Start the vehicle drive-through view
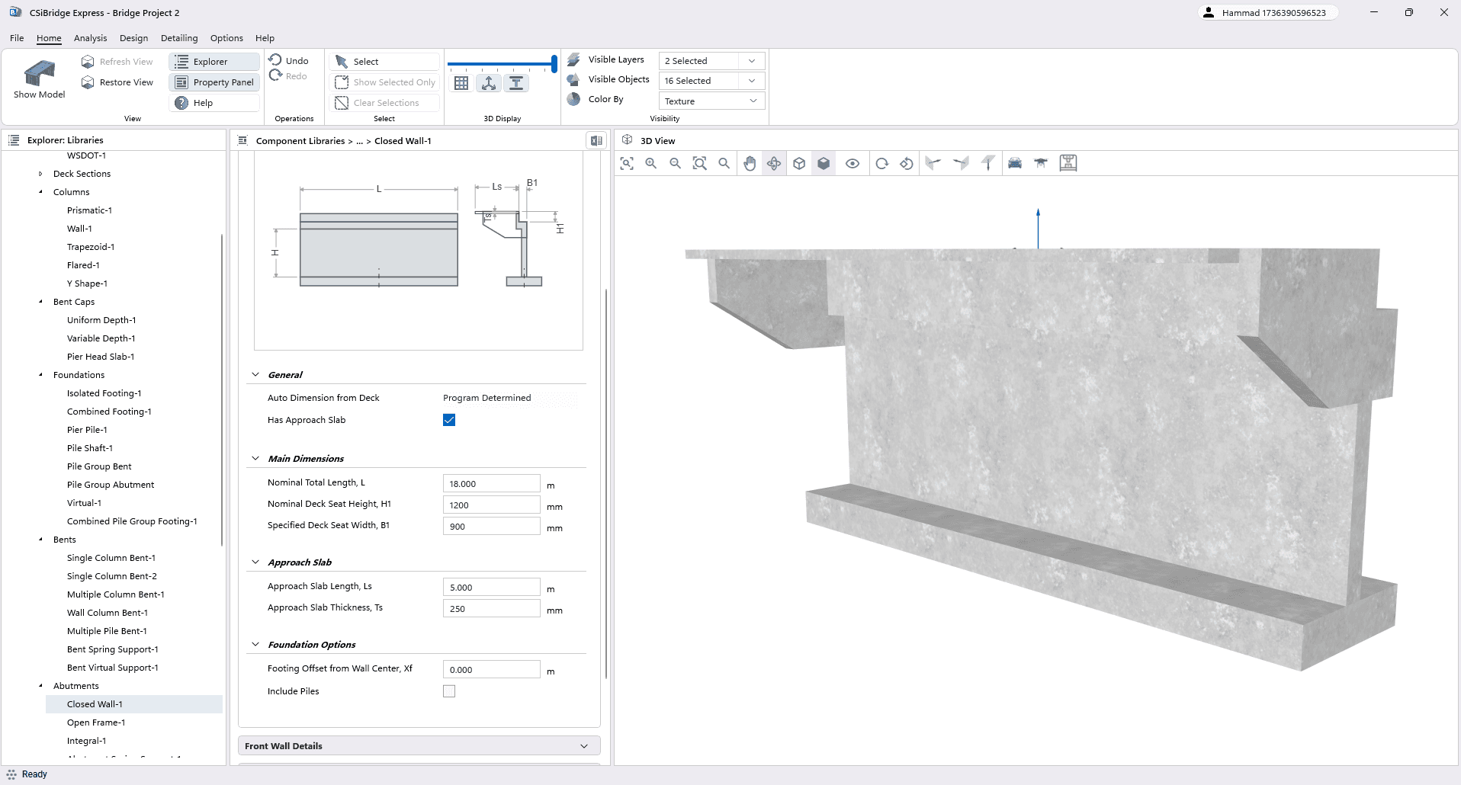The width and height of the screenshot is (1461, 785). 1014,162
